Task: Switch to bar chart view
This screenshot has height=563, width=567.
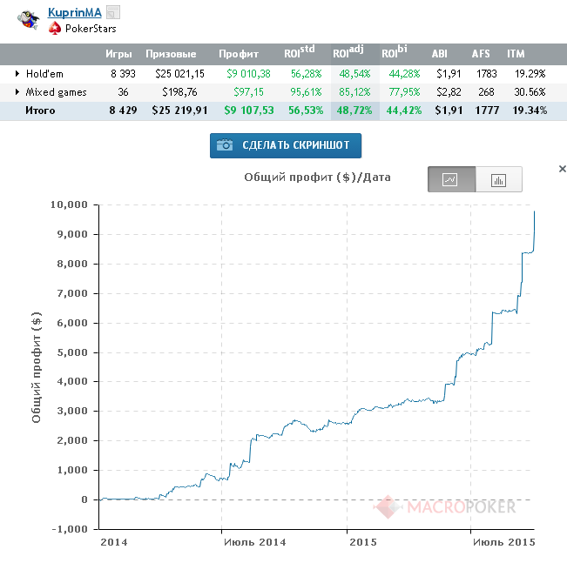Action: pos(499,180)
